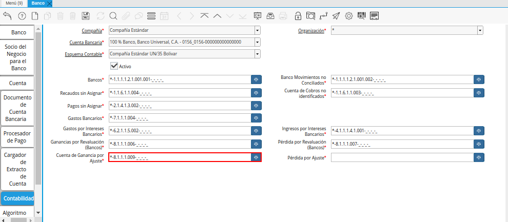This screenshot has width=508, height=222.
Task: Click the undo arrow toolbar icon
Action: [7, 16]
